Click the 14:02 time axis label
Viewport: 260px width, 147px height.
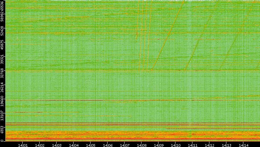pos(40,145)
